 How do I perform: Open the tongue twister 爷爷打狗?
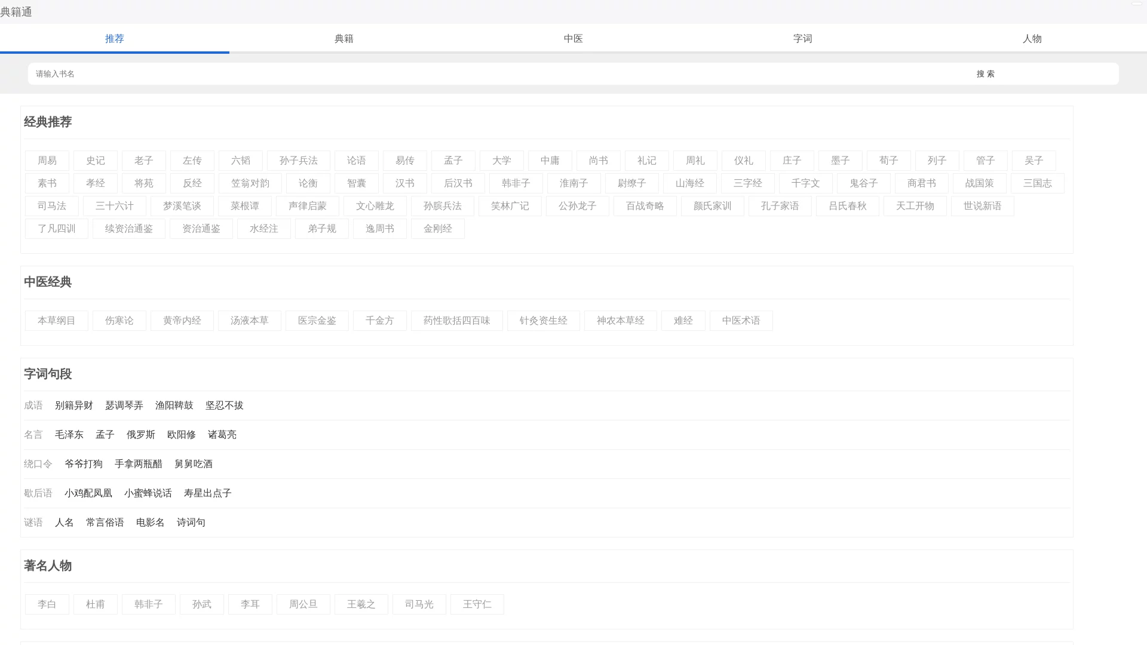pos(84,464)
